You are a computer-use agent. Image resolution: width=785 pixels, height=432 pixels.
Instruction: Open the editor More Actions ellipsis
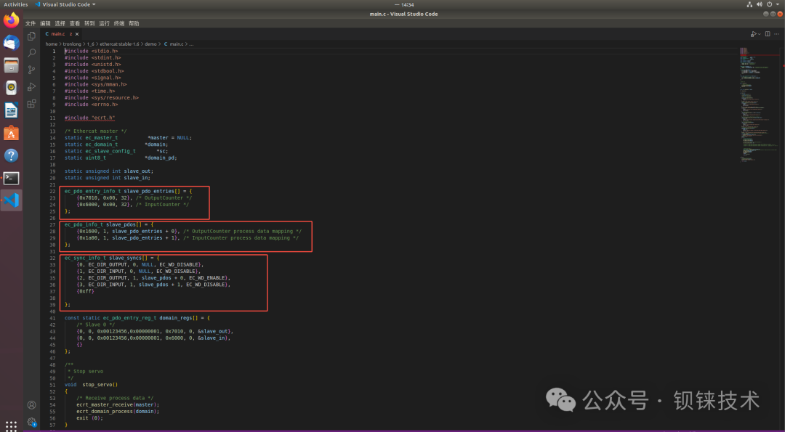[x=776, y=34]
